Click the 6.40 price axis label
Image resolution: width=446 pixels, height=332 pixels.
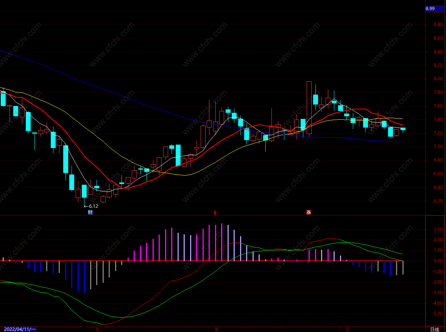click(438, 187)
